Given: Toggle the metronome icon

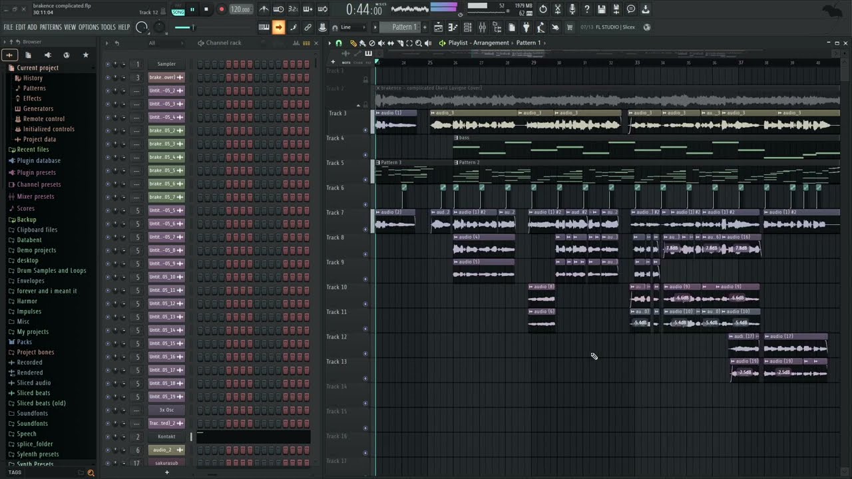Looking at the screenshot, I should click(264, 9).
